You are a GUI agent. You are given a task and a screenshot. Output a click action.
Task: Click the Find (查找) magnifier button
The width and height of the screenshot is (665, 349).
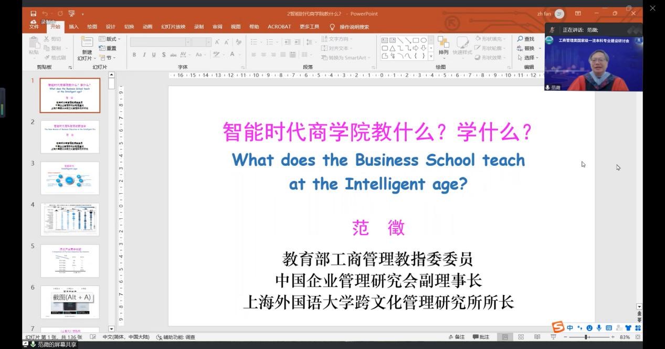tap(525, 39)
